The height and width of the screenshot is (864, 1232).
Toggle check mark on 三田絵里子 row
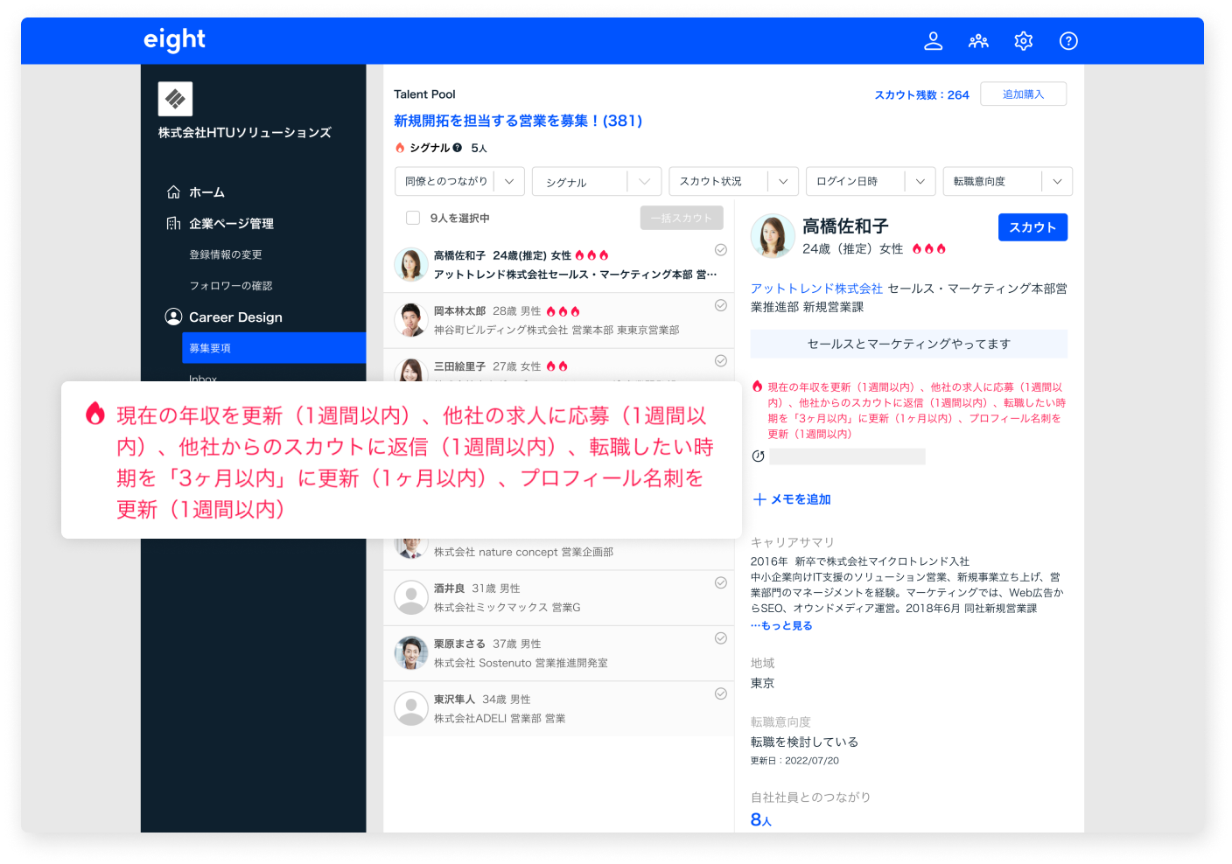click(x=721, y=361)
